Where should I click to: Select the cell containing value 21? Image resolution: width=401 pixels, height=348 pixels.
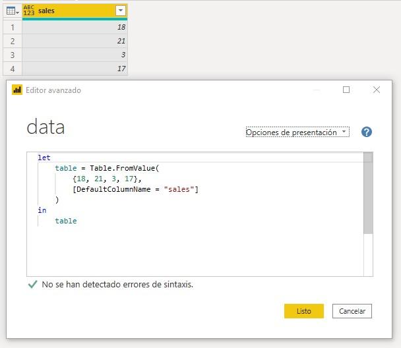point(75,41)
